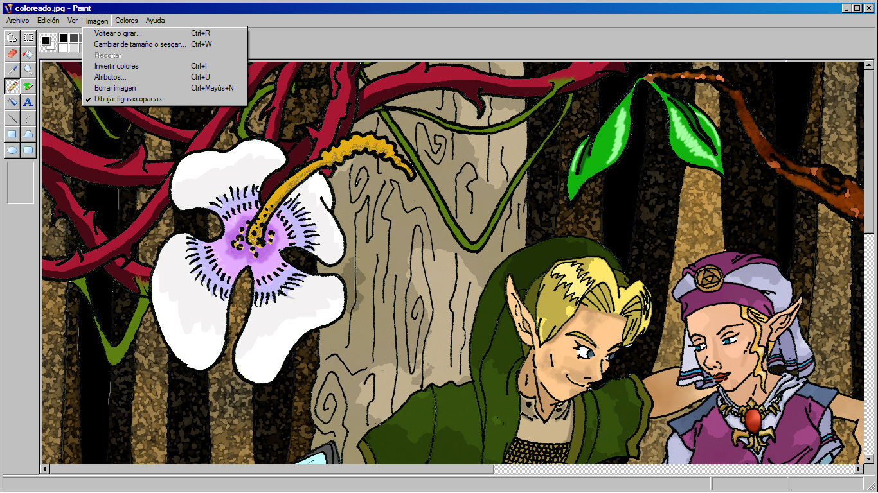Image resolution: width=878 pixels, height=493 pixels.
Task: Activate the Pick Color eyedropper tool
Action: [12, 70]
